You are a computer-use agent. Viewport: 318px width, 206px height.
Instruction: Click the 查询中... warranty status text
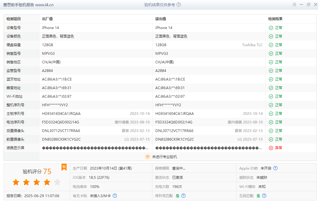click(x=179, y=168)
